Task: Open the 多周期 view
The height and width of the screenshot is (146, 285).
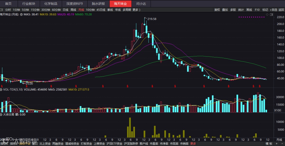Action: 127,10
